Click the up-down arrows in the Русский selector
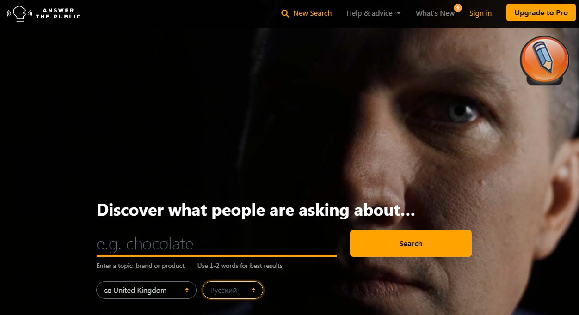Image resolution: width=579 pixels, height=315 pixels. point(253,291)
